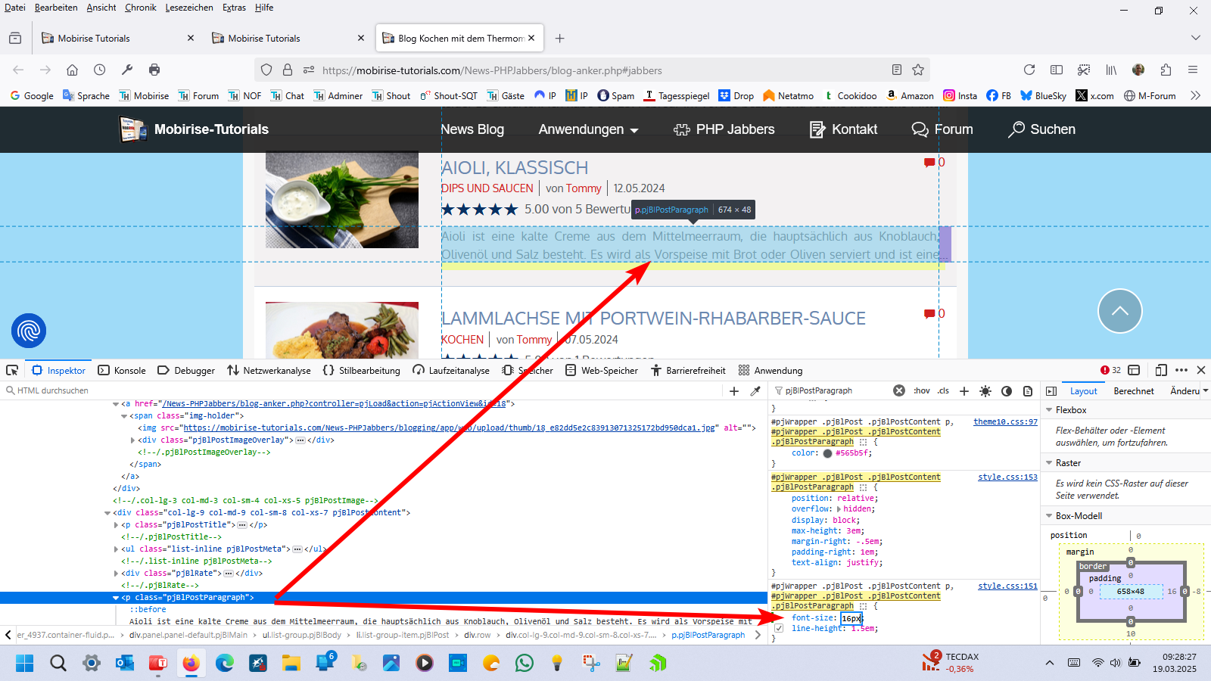Clear the pjBlPostParagraph style filter
The width and height of the screenshot is (1211, 681).
[898, 390]
